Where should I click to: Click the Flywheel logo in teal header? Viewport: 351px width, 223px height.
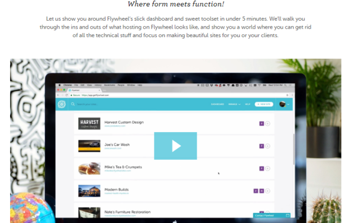[62, 104]
